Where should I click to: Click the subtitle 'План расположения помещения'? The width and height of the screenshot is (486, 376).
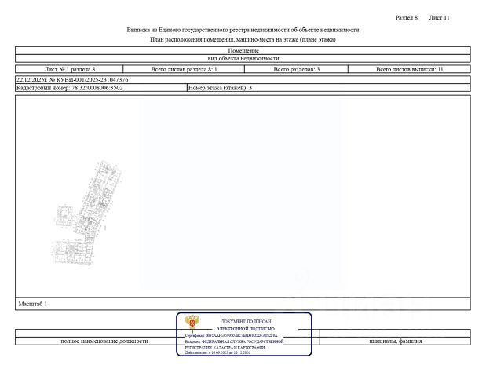(243, 40)
